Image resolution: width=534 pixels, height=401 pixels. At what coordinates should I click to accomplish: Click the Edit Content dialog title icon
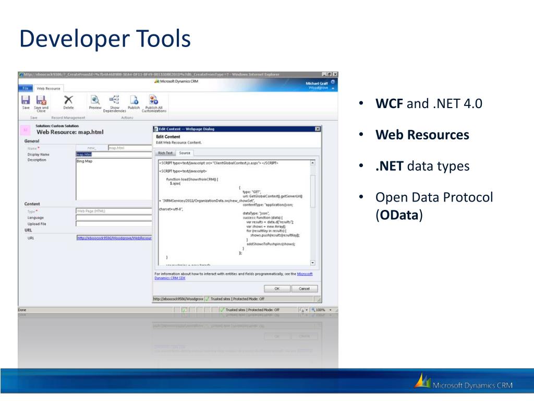pos(156,129)
